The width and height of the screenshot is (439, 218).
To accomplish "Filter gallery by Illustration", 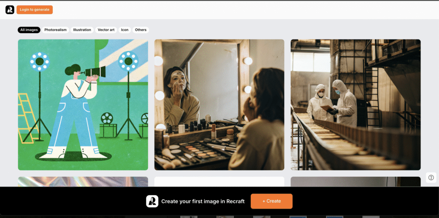I will (82, 30).
